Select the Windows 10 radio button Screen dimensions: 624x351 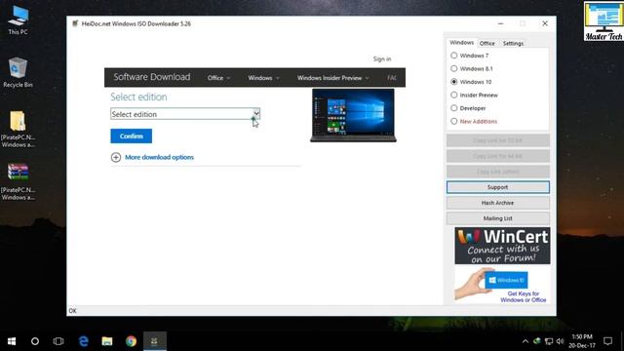(x=453, y=82)
